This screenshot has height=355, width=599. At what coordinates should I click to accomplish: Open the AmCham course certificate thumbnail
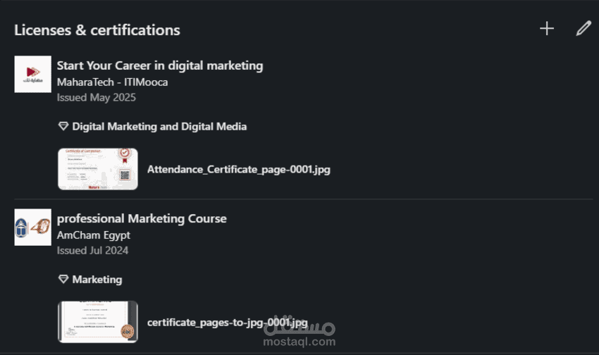[98, 322]
